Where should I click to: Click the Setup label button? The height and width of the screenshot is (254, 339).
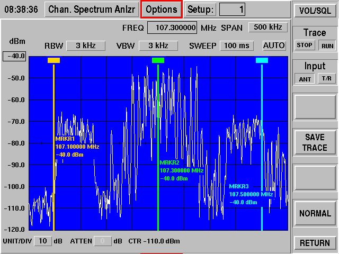pos(200,10)
